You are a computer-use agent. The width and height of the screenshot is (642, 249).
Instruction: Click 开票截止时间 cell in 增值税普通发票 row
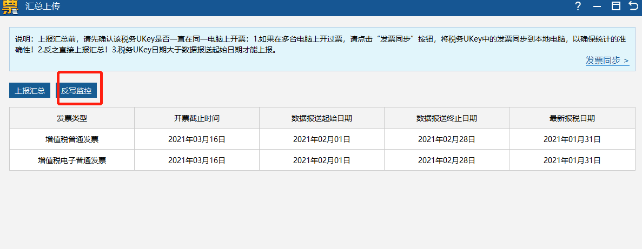(x=197, y=139)
